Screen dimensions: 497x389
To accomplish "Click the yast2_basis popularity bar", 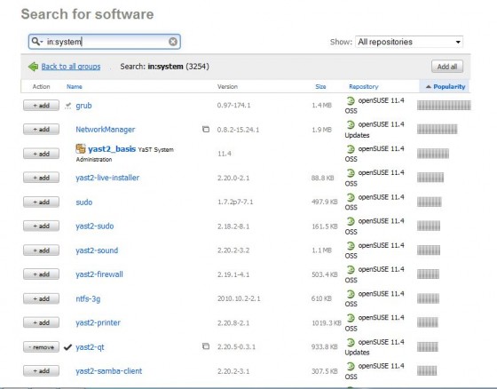I will pos(433,154).
